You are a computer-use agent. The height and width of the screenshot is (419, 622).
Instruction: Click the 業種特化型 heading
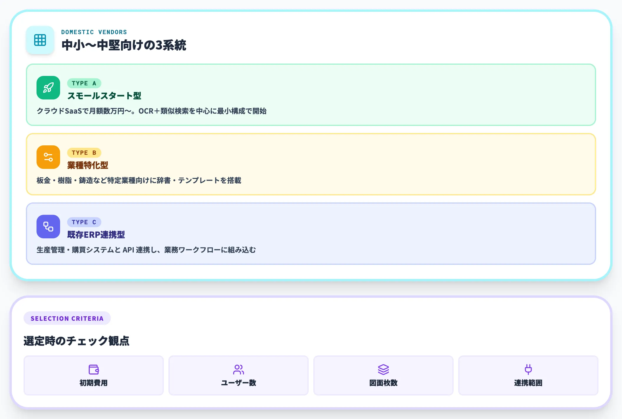87,165
